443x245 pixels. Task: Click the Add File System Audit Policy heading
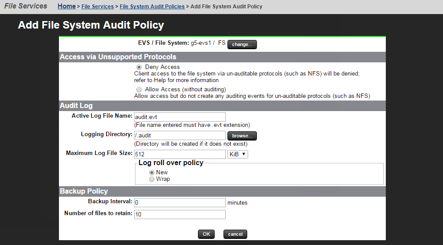pyautogui.click(x=91, y=25)
